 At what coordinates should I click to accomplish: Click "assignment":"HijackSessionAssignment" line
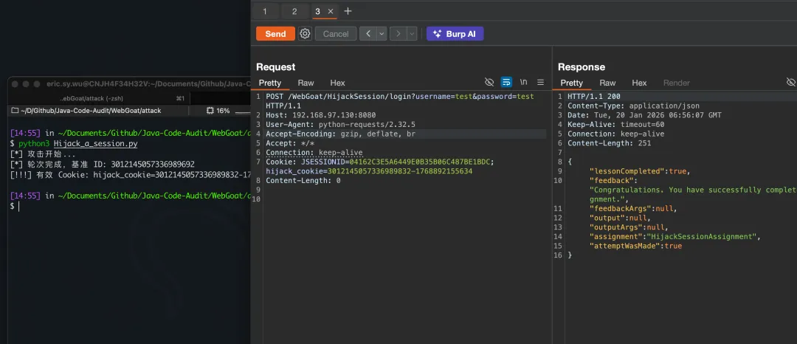(x=674, y=237)
